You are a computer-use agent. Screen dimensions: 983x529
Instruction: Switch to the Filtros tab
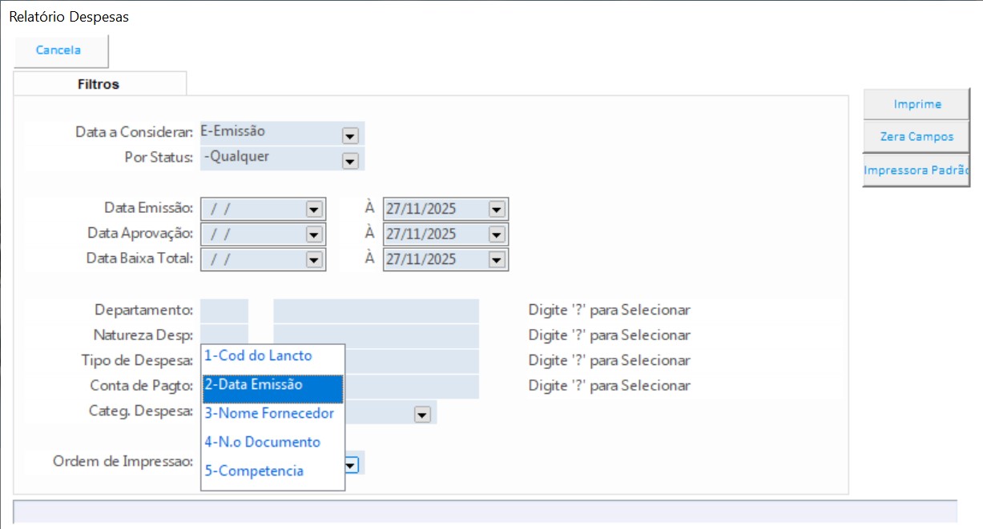tap(99, 84)
